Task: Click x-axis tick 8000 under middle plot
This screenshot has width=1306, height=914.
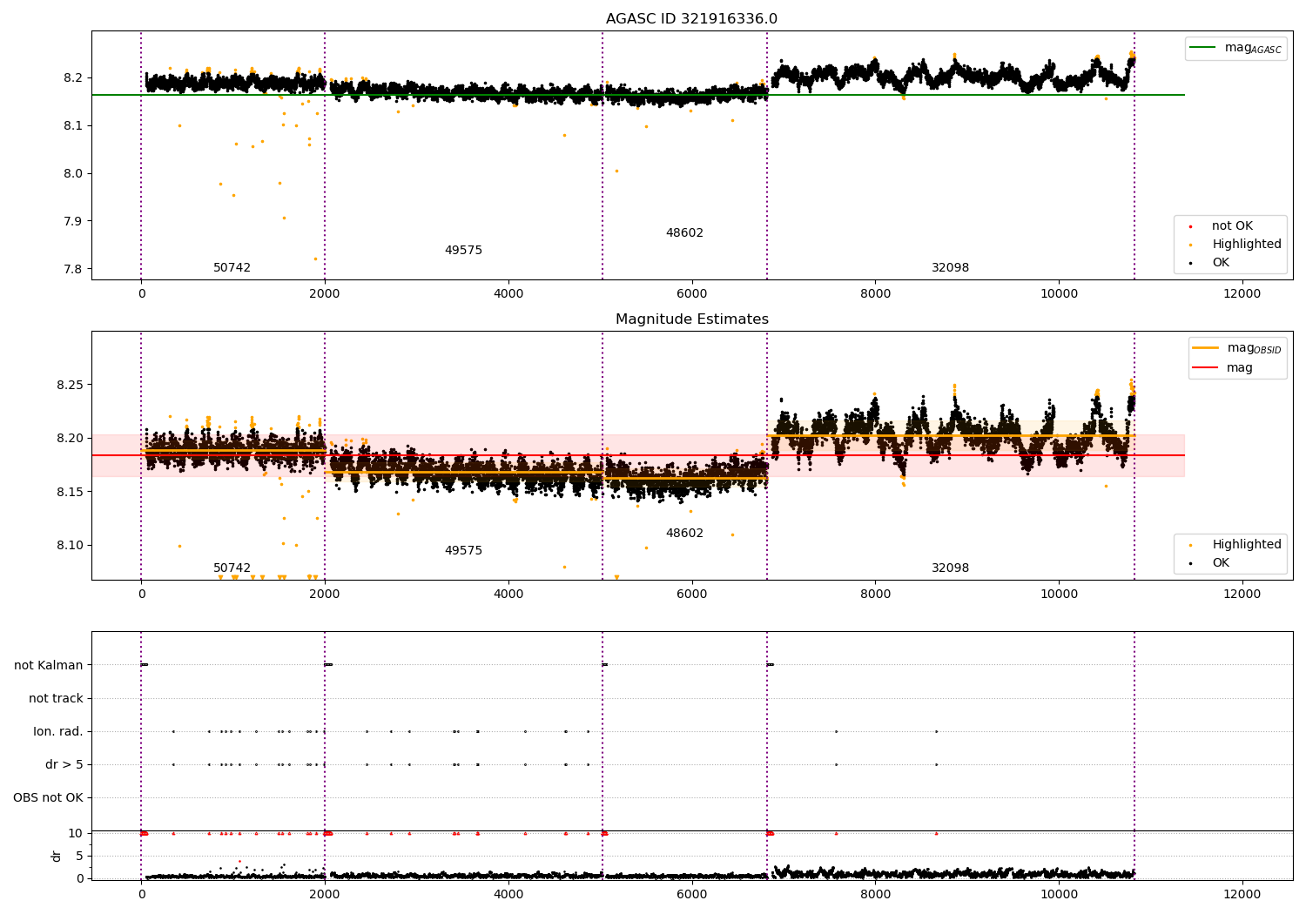Action: tap(875, 595)
